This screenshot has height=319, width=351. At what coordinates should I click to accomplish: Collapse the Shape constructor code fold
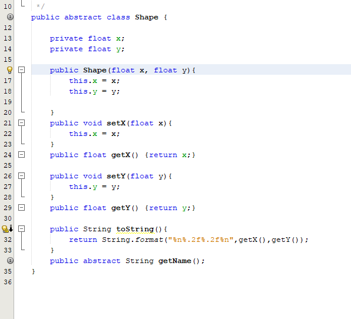click(x=21, y=70)
